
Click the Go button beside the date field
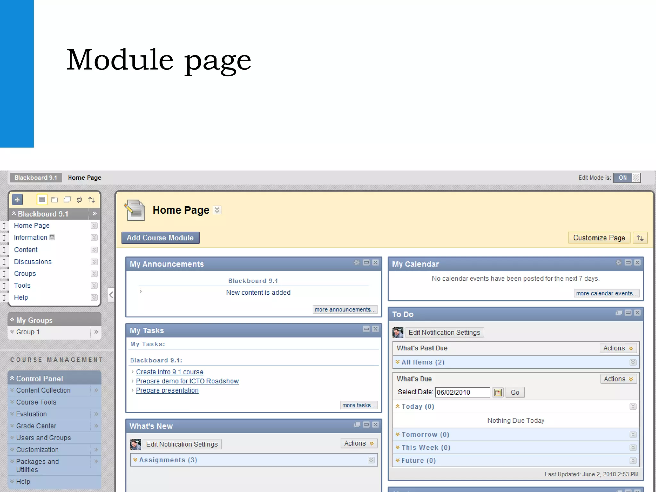tap(515, 392)
